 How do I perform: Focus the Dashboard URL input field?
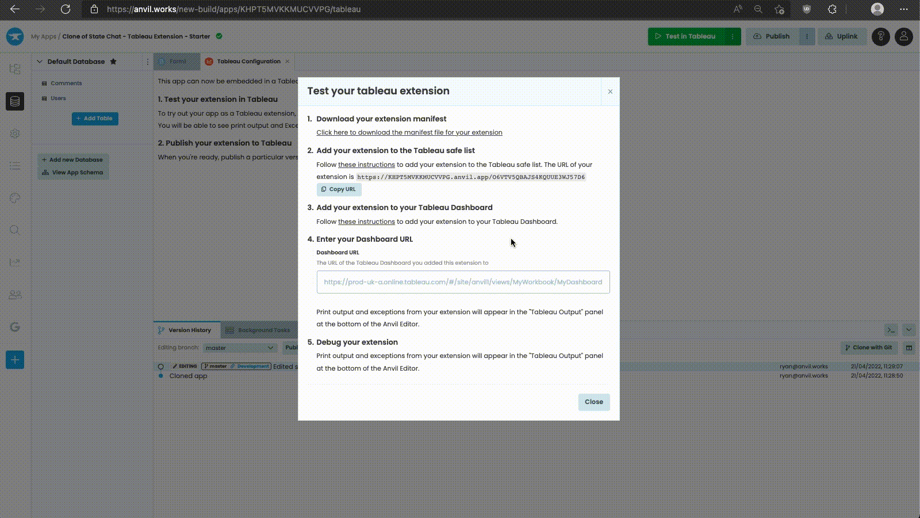pos(463,282)
